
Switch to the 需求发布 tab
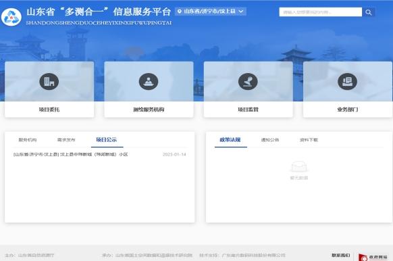pos(66,140)
